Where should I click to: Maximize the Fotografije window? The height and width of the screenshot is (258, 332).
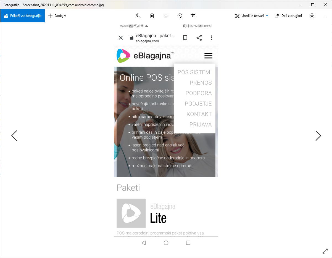point(313,4)
